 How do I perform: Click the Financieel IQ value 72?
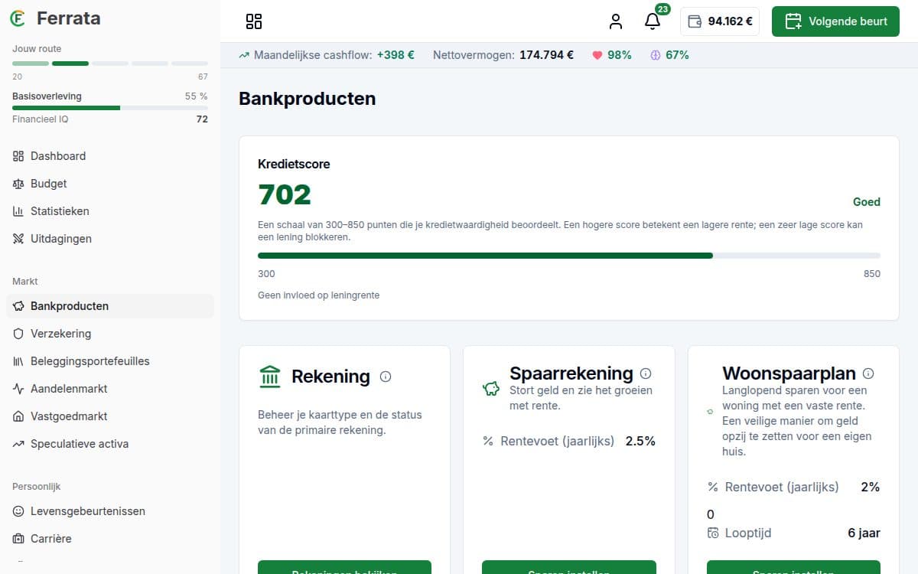[x=202, y=119]
